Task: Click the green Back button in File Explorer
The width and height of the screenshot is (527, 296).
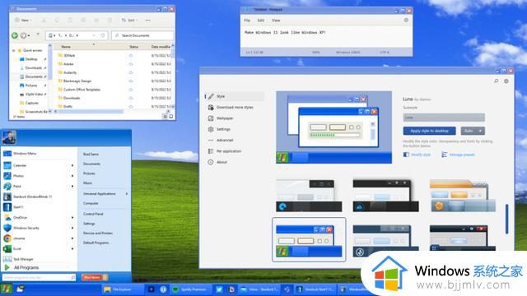Action: [x=15, y=35]
